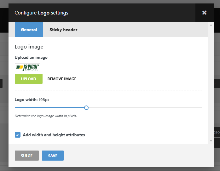Click the grey SULGE button

click(27, 156)
